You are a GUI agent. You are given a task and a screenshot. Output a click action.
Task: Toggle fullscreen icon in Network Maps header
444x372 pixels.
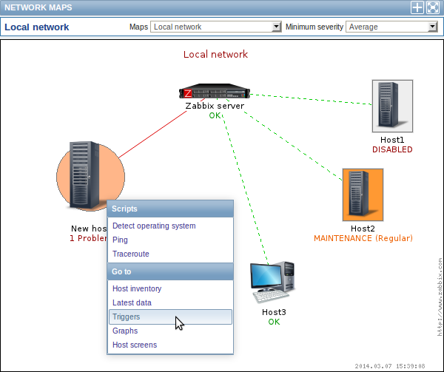click(433, 7)
